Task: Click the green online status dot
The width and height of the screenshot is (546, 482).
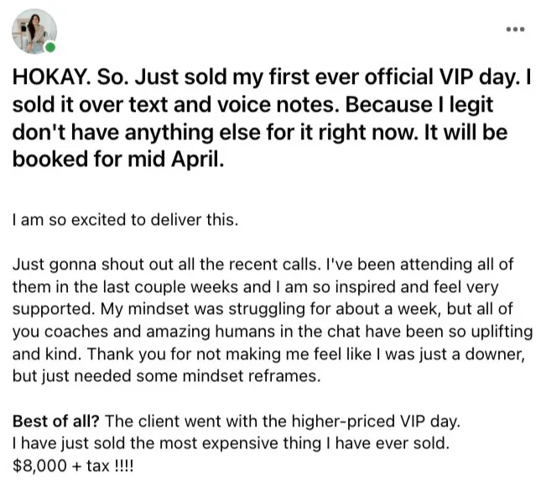Action: pyautogui.click(x=50, y=47)
